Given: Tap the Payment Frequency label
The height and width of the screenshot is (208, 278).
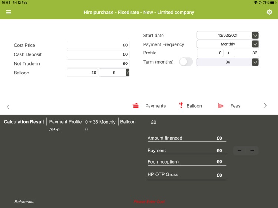Looking at the screenshot, I should 163,44.
